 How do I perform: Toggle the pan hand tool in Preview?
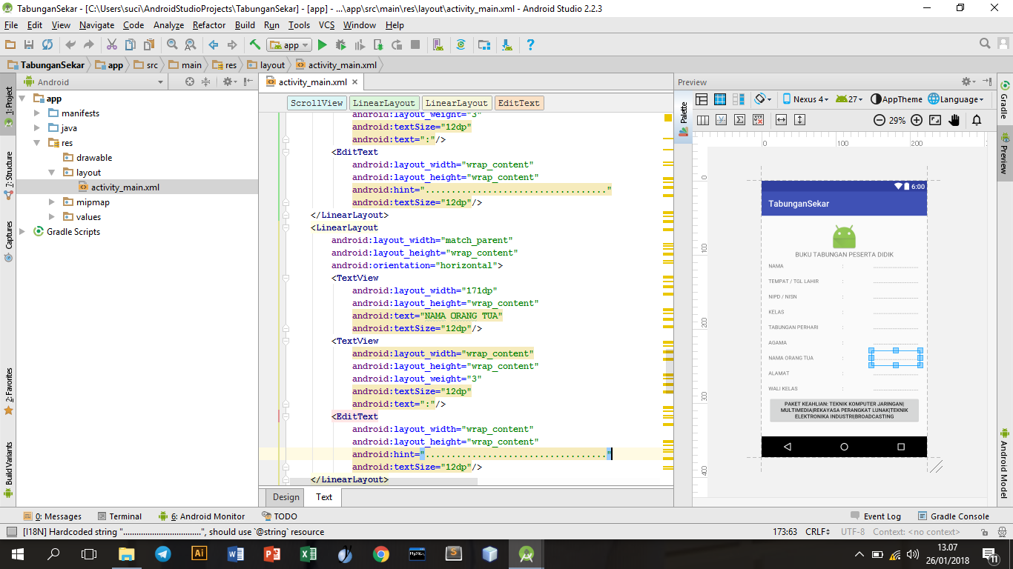tap(954, 120)
